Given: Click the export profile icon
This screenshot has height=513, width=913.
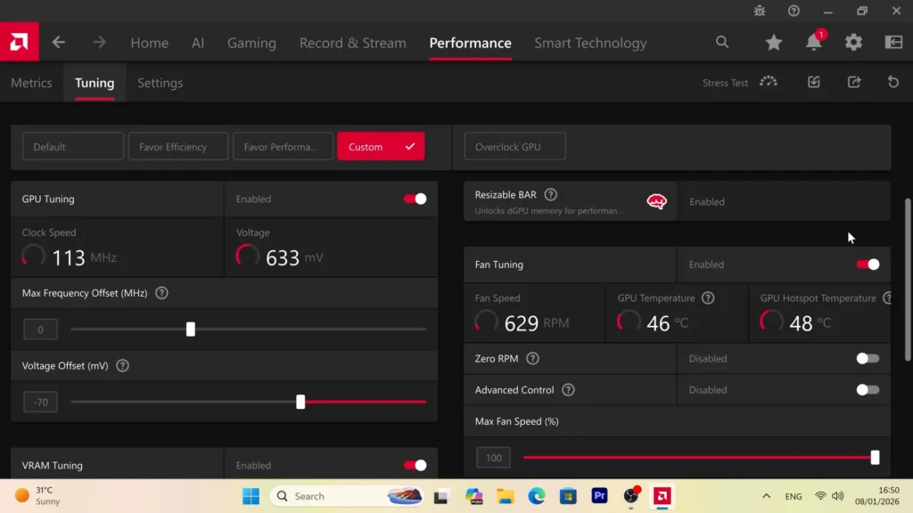Looking at the screenshot, I should point(853,82).
